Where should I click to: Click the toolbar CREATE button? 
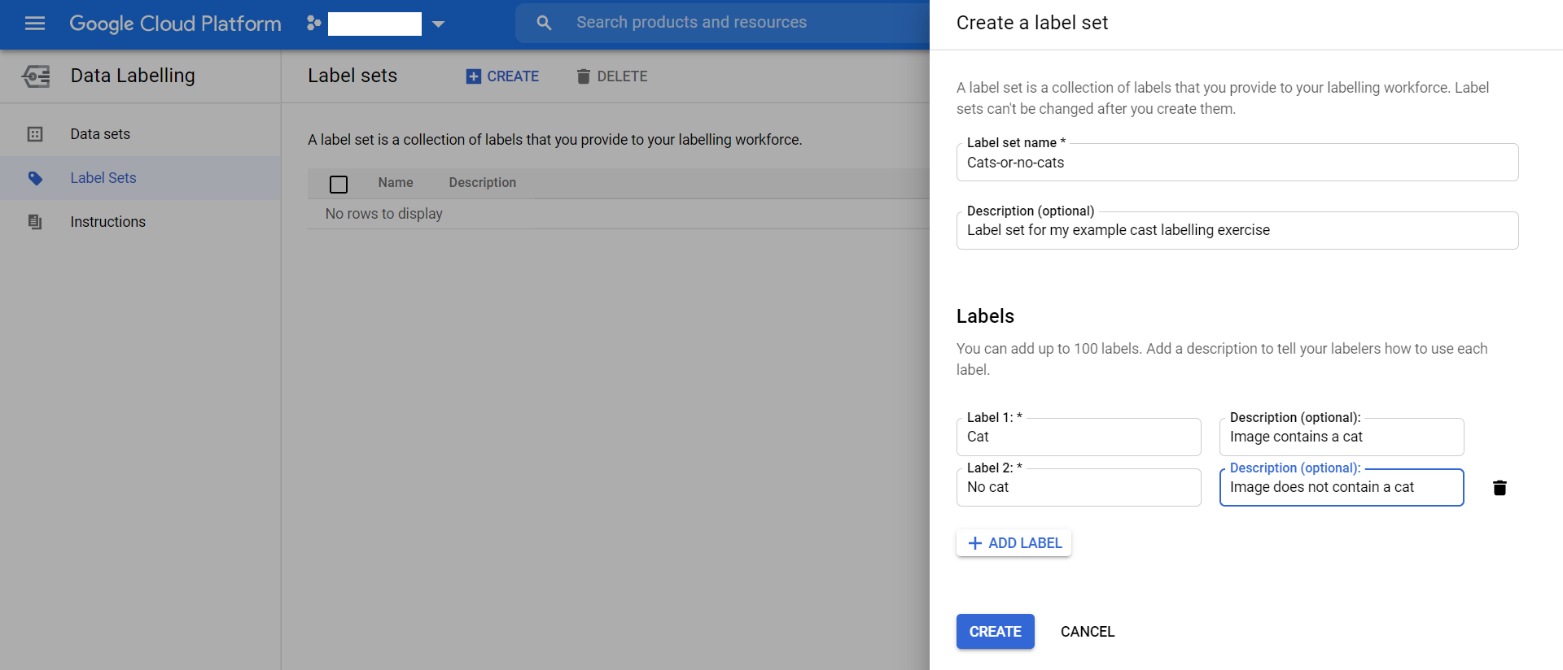pyautogui.click(x=502, y=76)
